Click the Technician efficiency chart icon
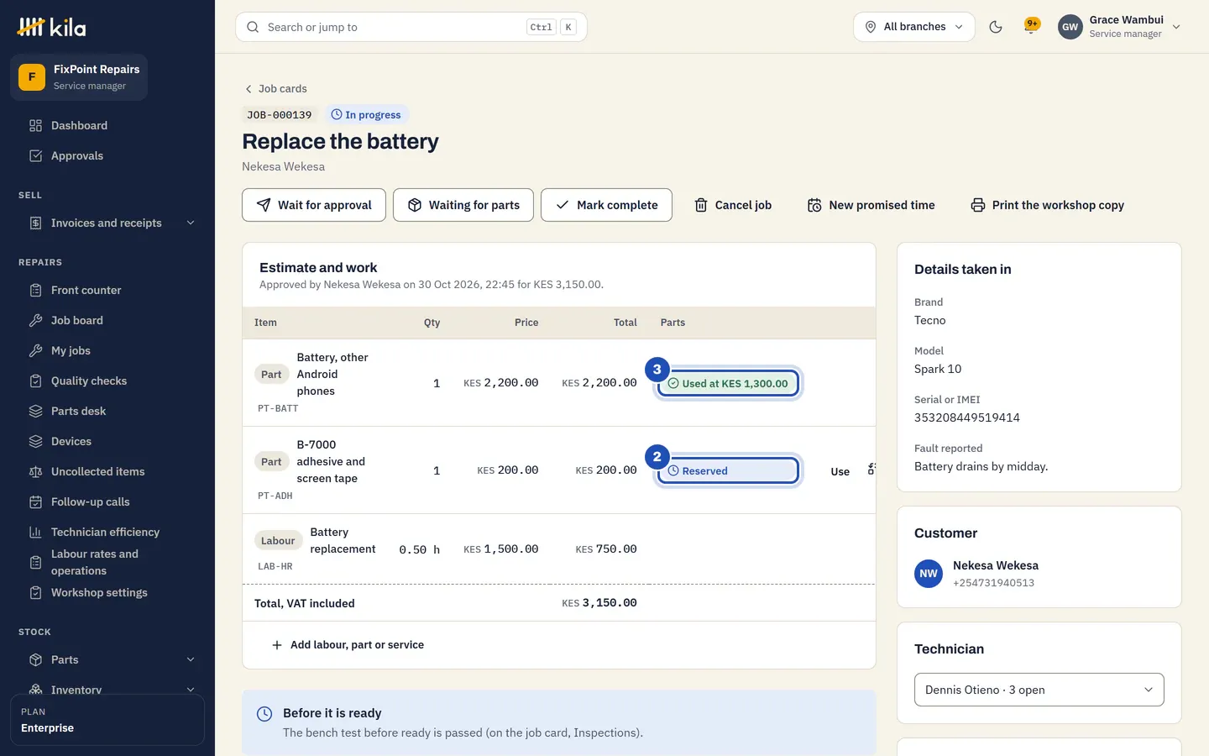 pos(35,533)
